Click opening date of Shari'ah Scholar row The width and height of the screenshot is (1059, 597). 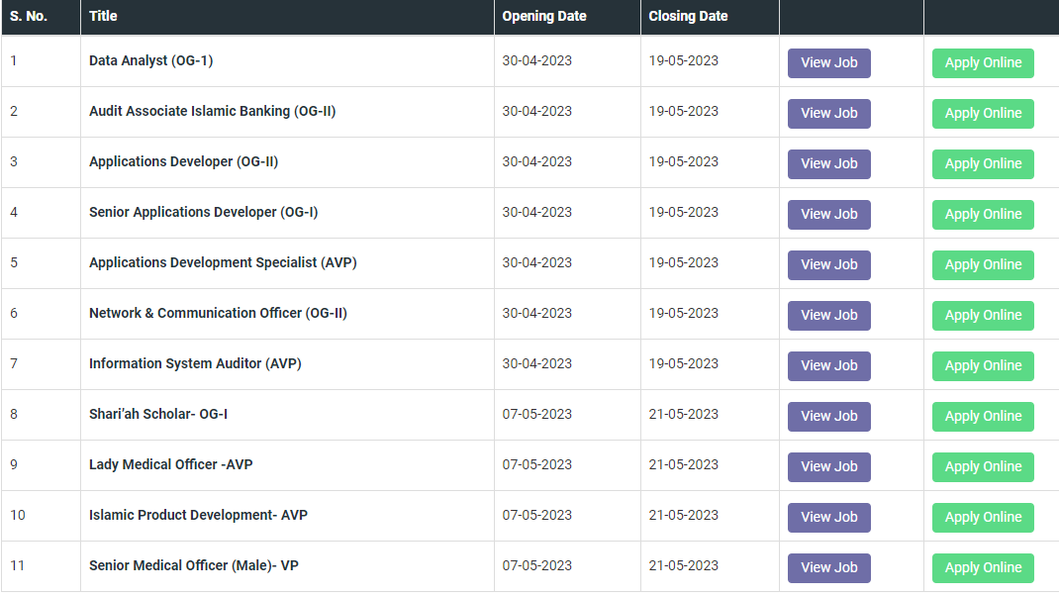point(537,414)
